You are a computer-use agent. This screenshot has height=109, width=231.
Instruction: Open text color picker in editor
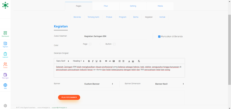point(129,61)
